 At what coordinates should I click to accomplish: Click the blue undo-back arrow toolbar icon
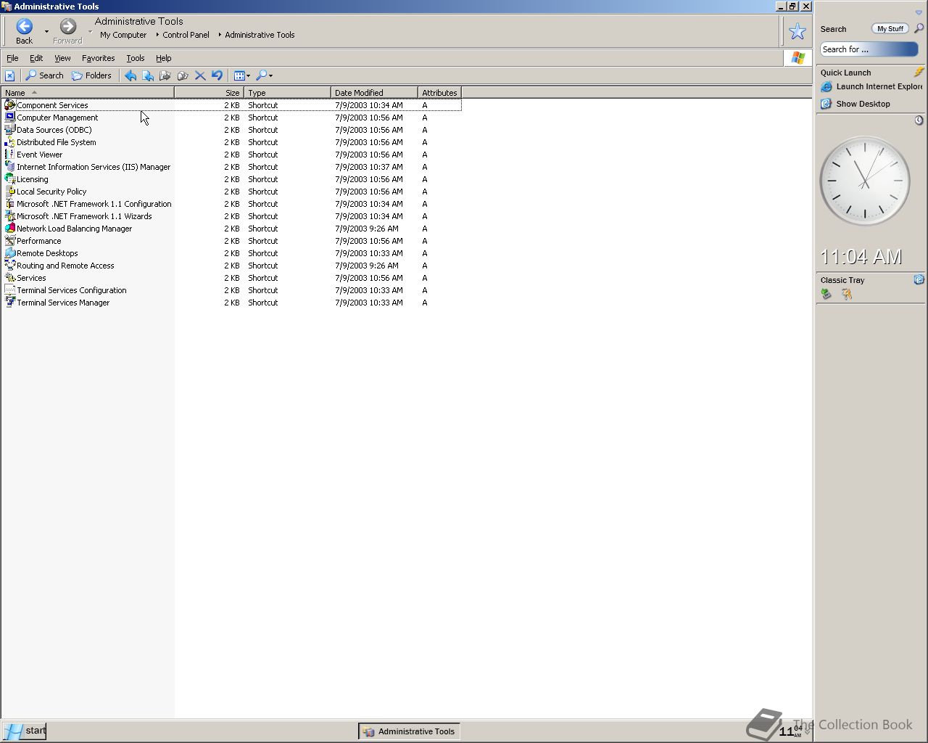click(130, 75)
